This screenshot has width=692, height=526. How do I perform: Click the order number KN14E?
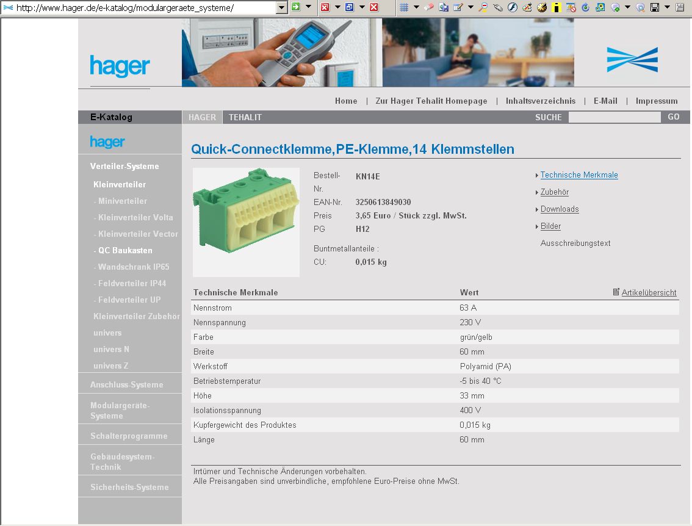(367, 176)
